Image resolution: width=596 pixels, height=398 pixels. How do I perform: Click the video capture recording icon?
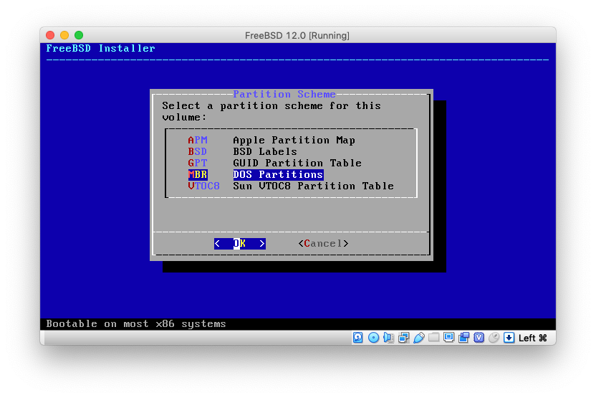pos(464,338)
